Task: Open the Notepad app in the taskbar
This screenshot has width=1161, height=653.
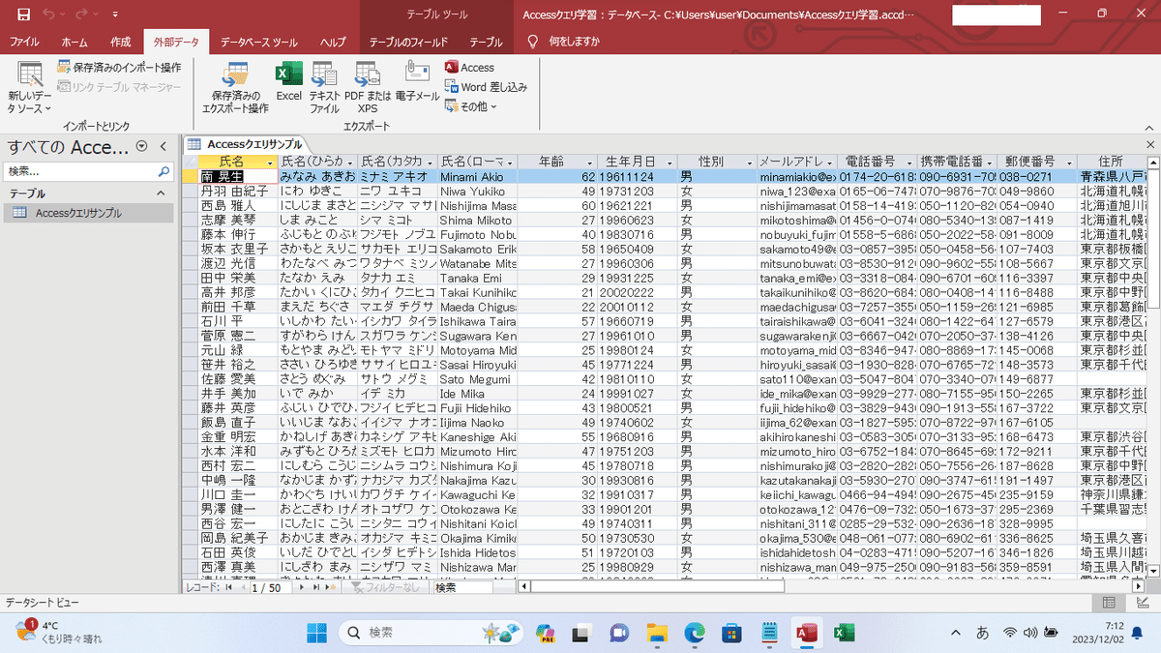Action: click(769, 633)
